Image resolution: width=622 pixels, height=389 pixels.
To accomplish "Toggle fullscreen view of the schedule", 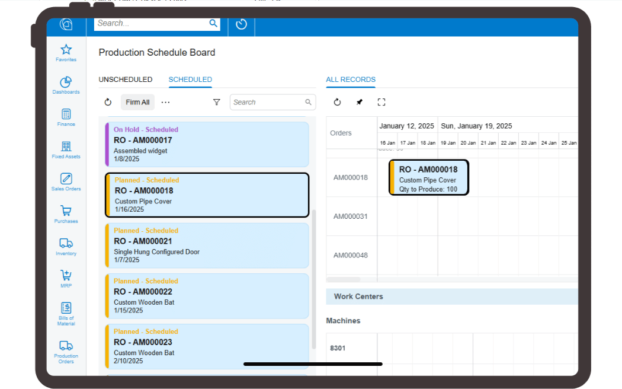I will 381,102.
